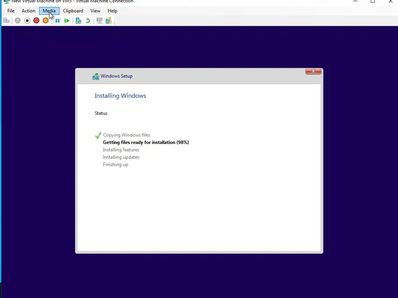Screen dimensions: 398x298
Task: Open the Help menu
Action: point(112,11)
